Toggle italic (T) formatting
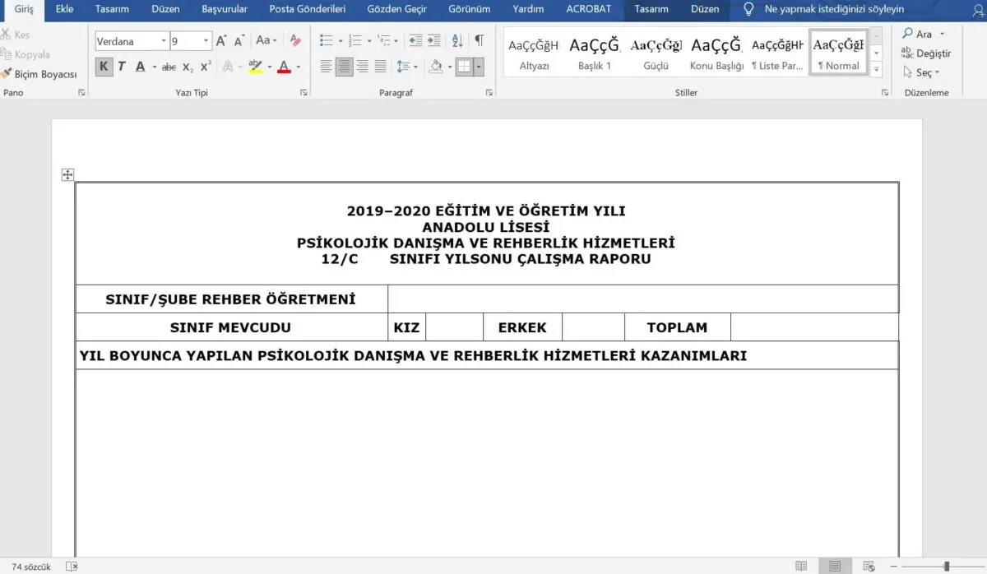 coord(122,67)
